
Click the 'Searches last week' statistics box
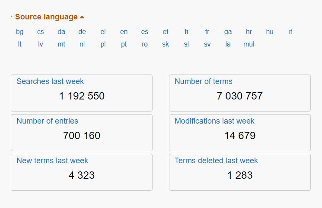(82, 93)
